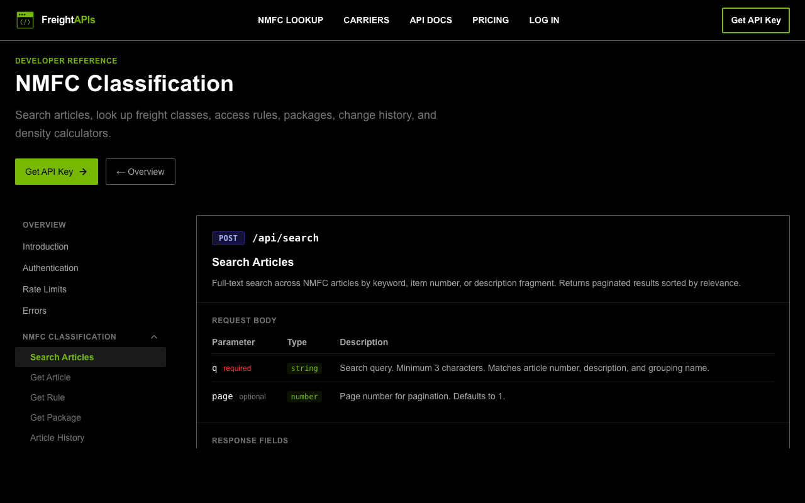Select Search Articles in the sidebar

click(91, 357)
